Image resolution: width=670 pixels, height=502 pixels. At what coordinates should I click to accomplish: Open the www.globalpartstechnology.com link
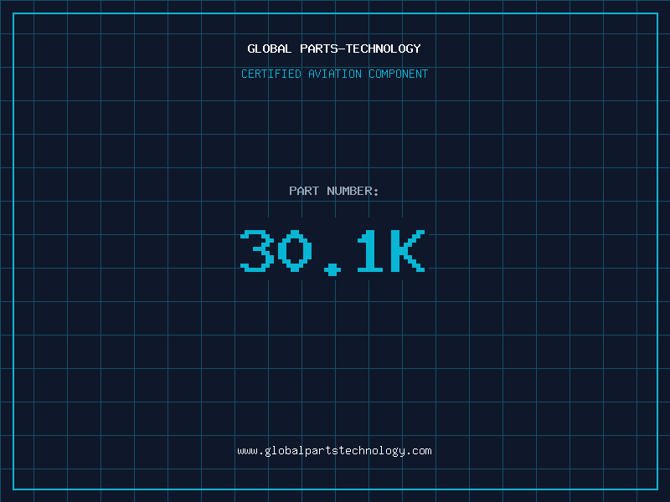point(334,451)
